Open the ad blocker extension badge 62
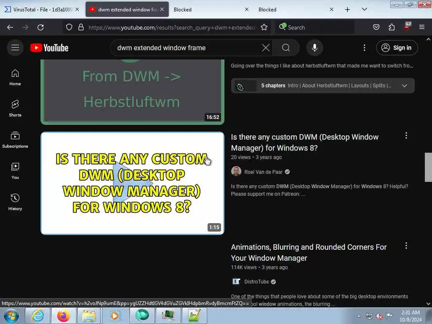This screenshot has height=324, width=432. 407,27
